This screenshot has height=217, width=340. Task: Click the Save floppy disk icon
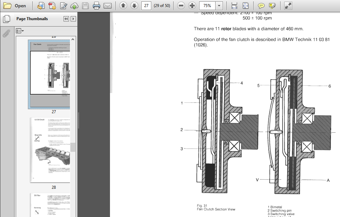click(x=85, y=6)
